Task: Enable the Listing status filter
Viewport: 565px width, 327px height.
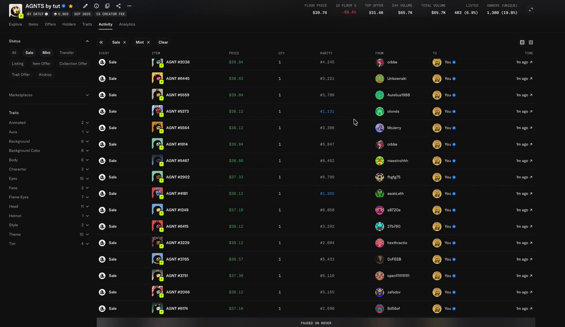Action: 17,64
